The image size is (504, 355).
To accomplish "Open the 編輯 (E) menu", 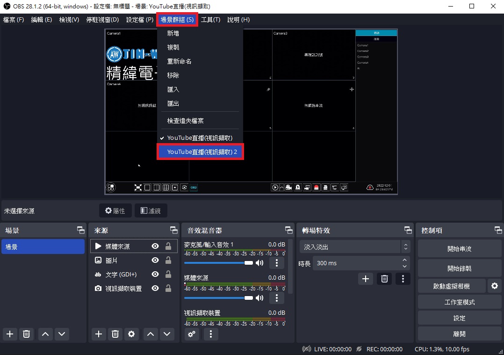I will tap(42, 20).
